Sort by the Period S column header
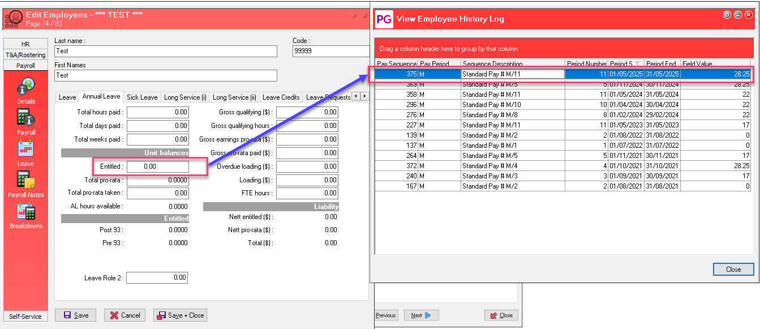Image resolution: width=760 pixels, height=329 pixels. (626, 64)
